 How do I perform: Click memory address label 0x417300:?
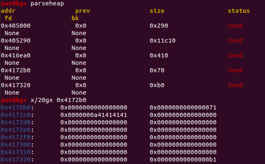[17, 145]
